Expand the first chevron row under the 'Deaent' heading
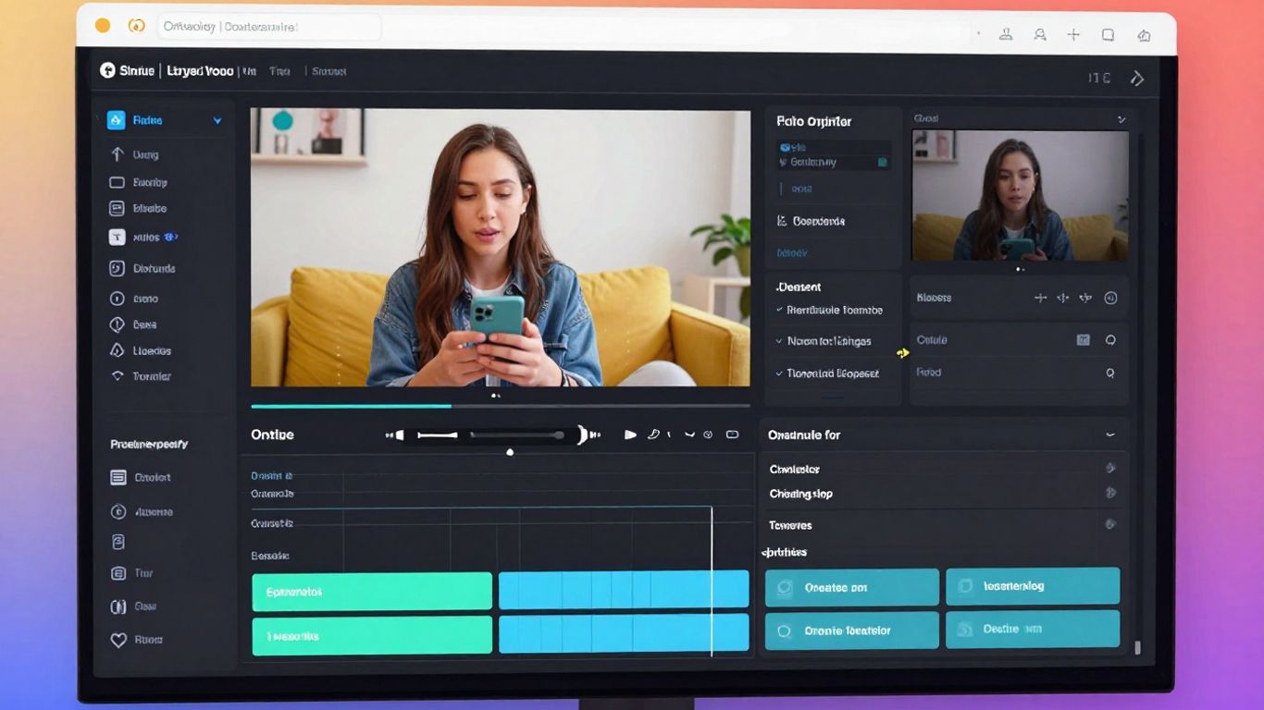Screen dimensions: 1264x710 [829, 311]
